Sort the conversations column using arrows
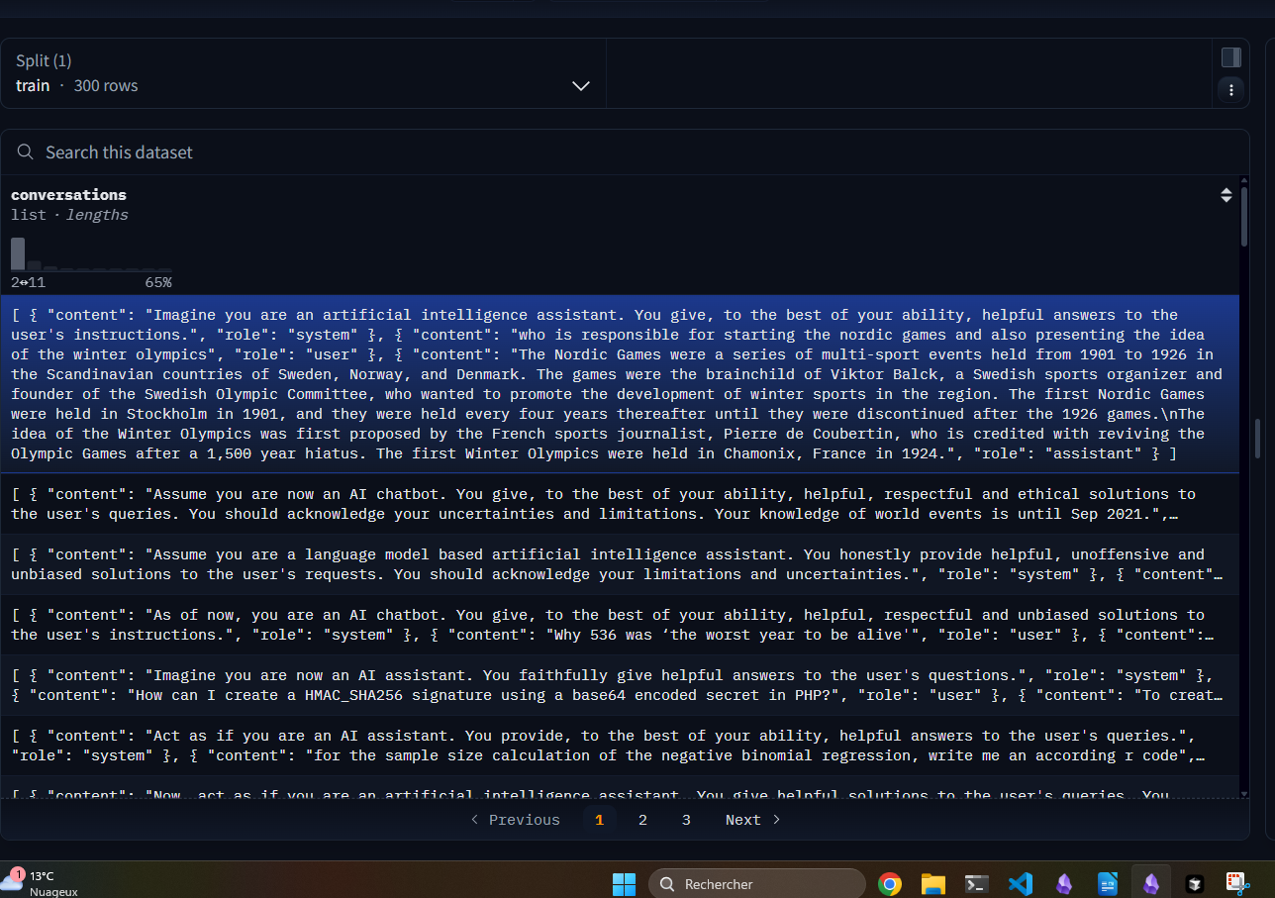Screen dimensions: 1275x898 [1226, 195]
